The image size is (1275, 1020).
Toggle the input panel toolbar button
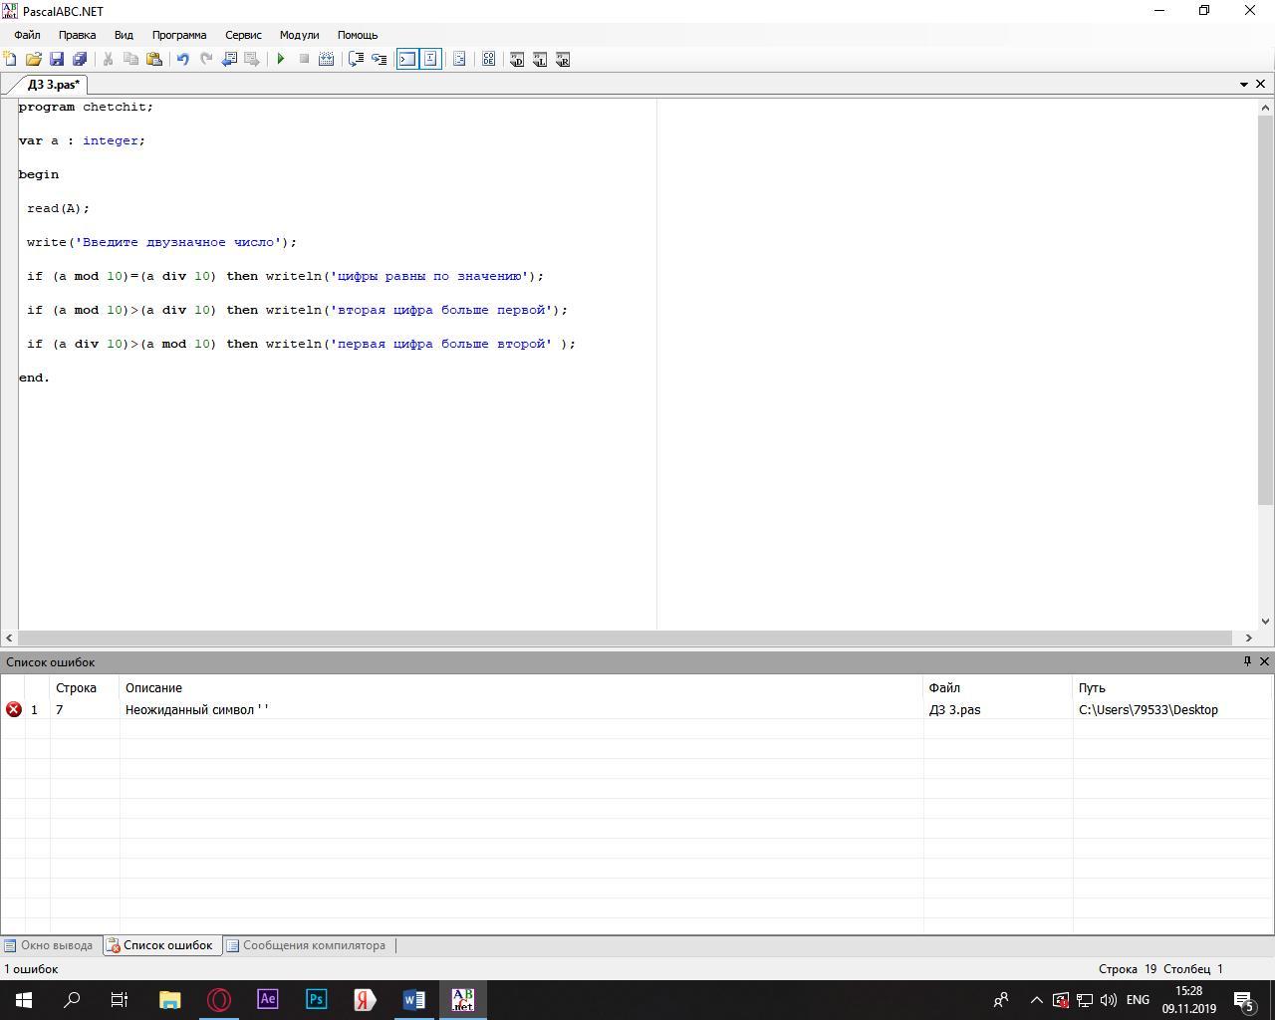click(x=430, y=59)
